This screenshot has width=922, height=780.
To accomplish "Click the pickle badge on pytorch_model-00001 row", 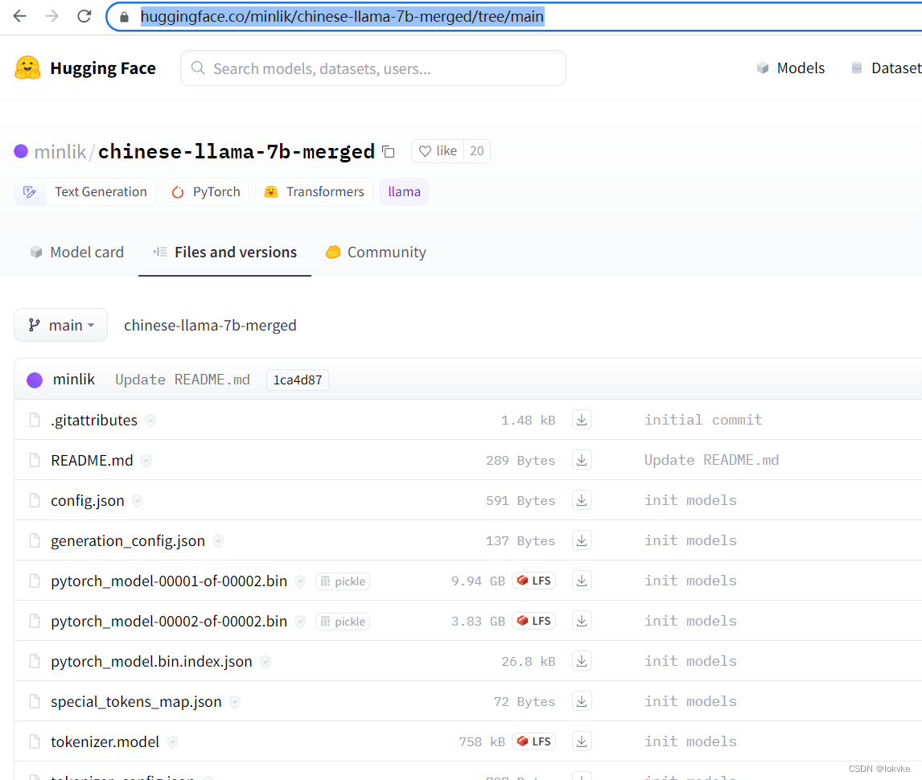I will [x=343, y=581].
